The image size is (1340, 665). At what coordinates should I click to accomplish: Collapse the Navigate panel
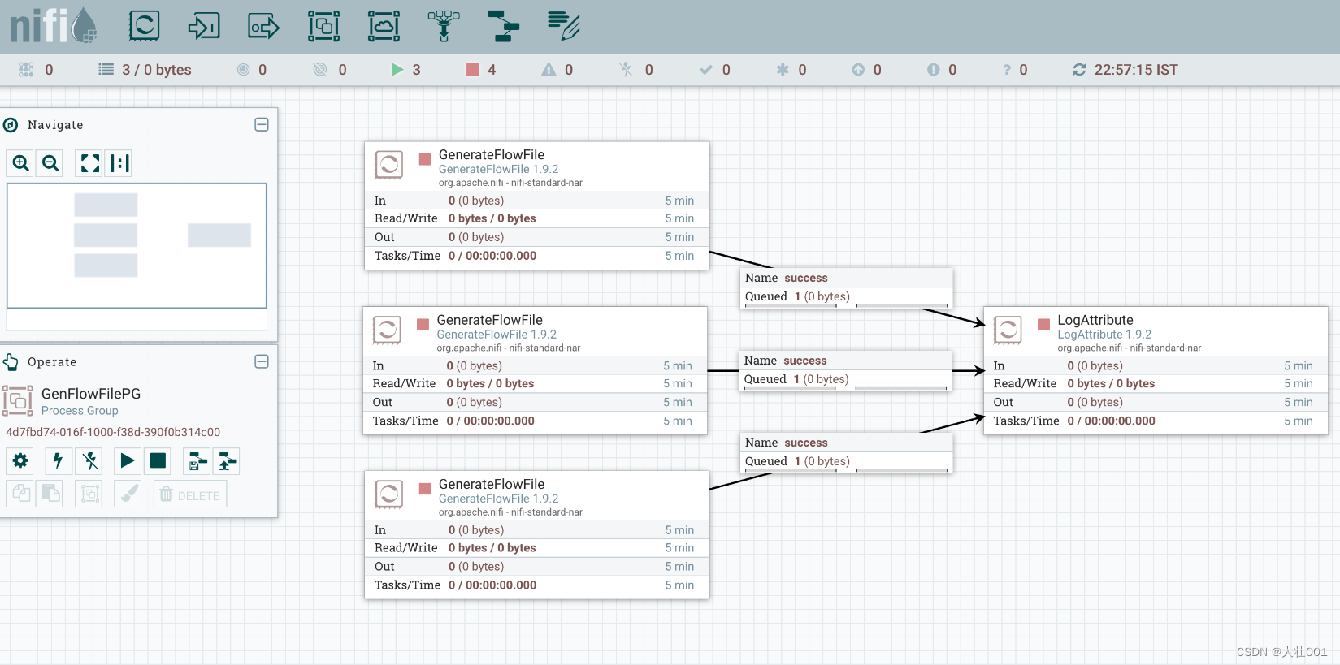(x=262, y=124)
